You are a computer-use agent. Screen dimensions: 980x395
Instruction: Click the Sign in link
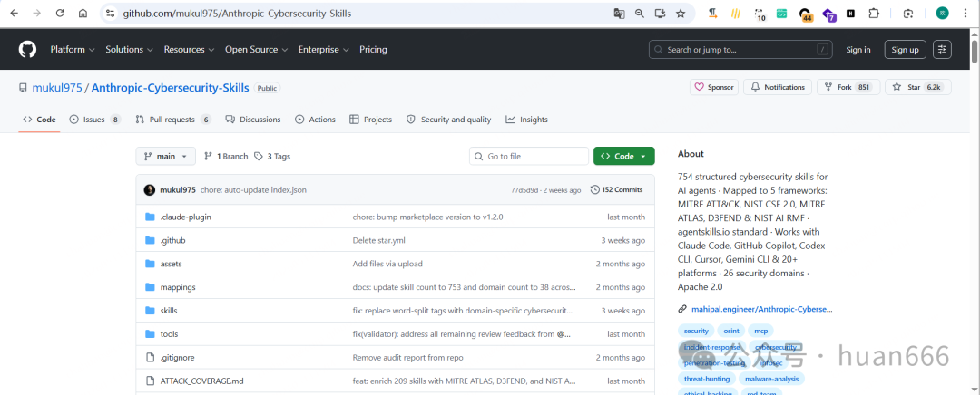858,50
